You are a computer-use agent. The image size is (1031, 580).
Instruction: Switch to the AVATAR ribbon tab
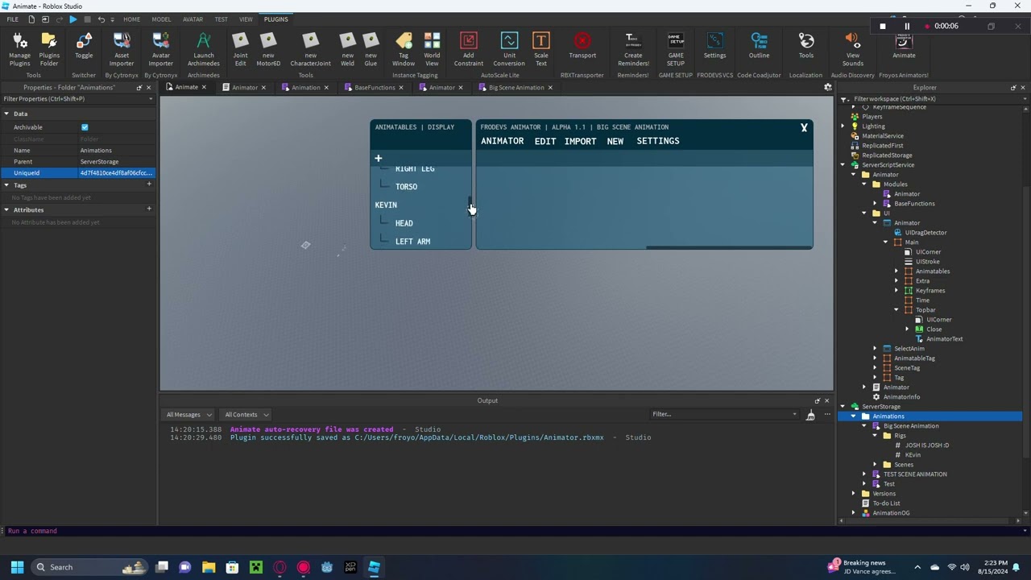pos(193,19)
